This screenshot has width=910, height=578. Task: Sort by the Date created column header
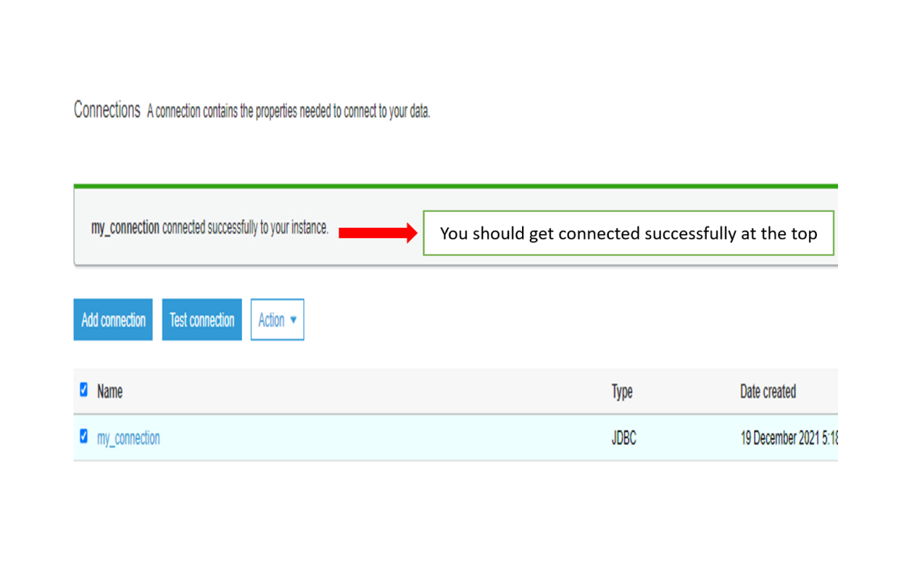[768, 391]
